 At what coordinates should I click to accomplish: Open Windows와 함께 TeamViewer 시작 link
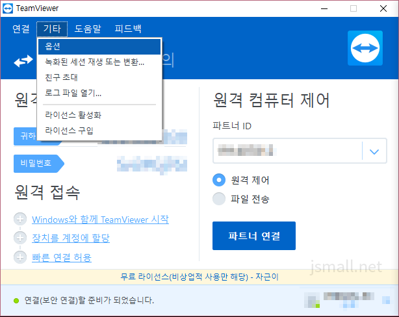click(x=100, y=220)
